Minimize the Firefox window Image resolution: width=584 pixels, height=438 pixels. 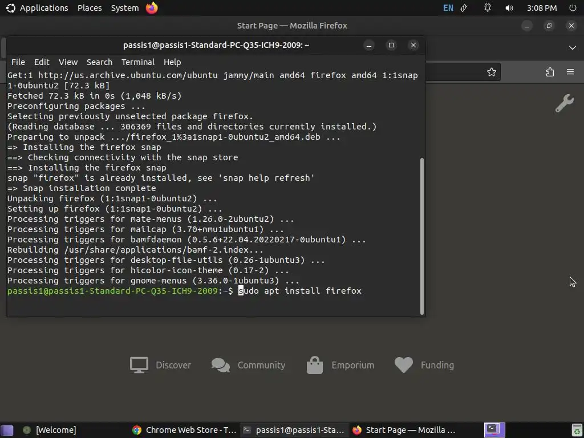[526, 26]
